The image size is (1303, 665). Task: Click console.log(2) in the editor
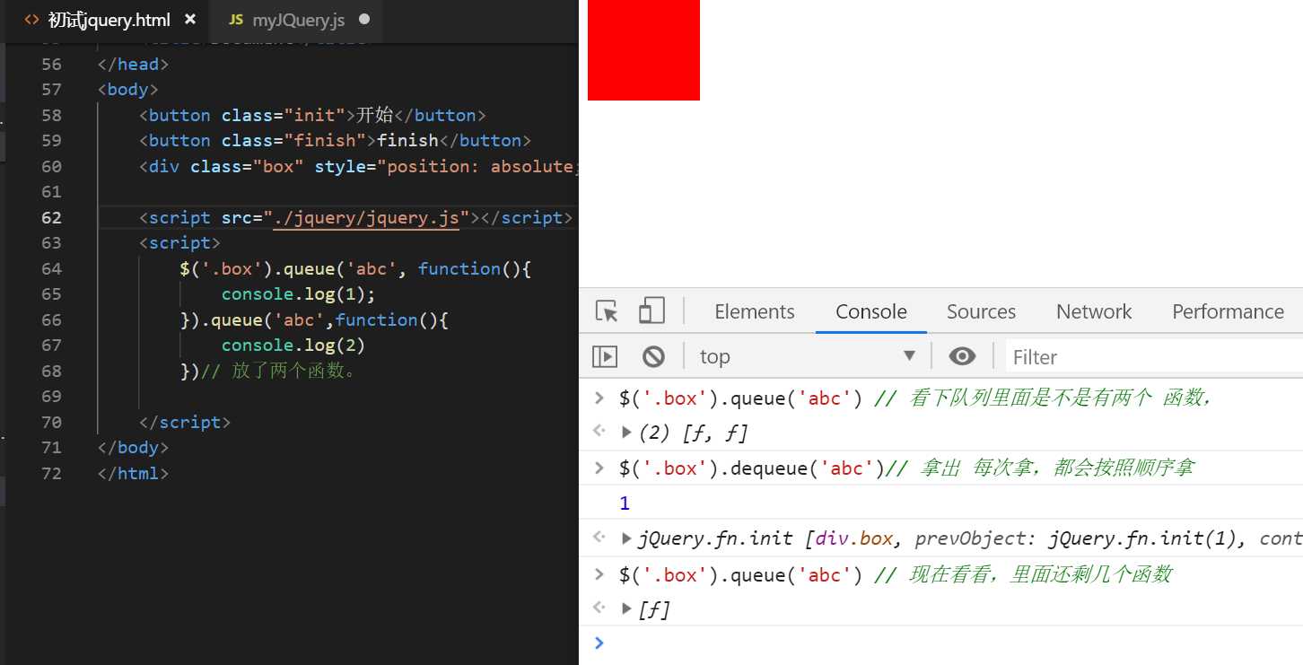(293, 345)
